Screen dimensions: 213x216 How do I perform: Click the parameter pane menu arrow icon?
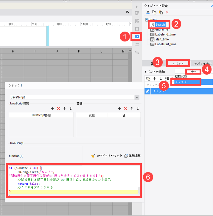128,12
